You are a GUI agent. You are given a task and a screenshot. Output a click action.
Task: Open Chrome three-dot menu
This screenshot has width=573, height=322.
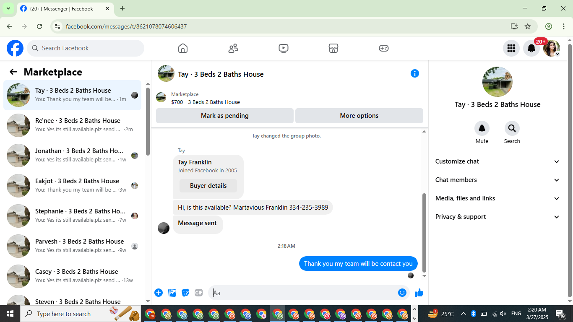pos(563,26)
